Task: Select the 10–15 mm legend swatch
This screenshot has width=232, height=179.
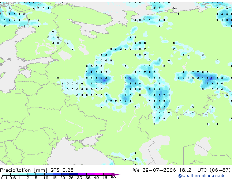Action: coord(49,174)
